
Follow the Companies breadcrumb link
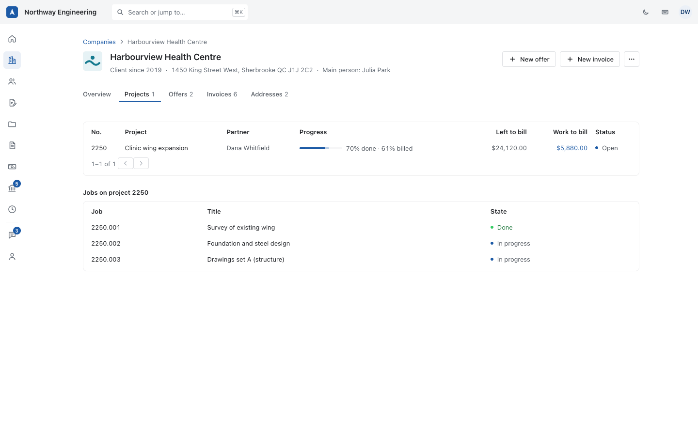(99, 42)
